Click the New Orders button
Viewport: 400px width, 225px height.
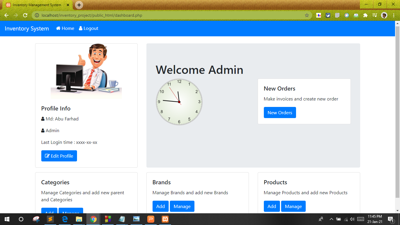tap(280, 112)
